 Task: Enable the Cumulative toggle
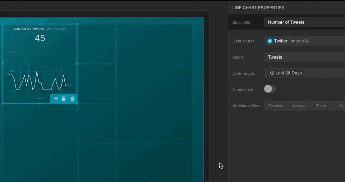[x=270, y=89]
